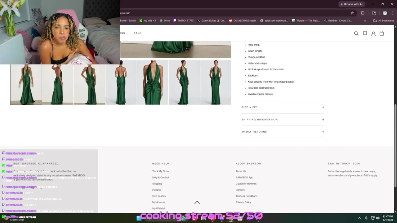This screenshot has height=223, width=397.
Task: Click the back-to-top chevron arrow
Action: [x=197, y=202]
